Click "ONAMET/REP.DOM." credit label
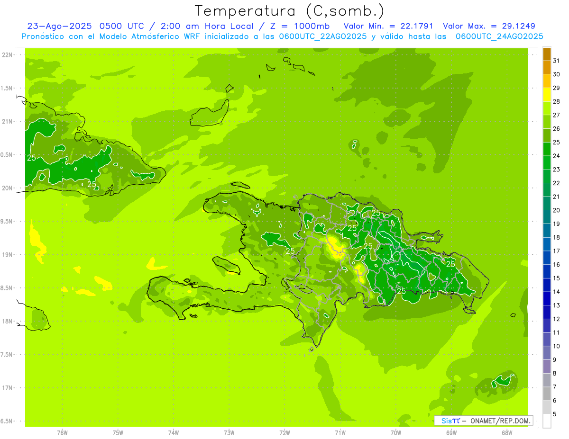This screenshot has width=569, height=439. click(501, 421)
